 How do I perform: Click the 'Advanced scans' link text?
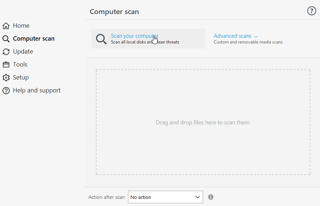pos(232,36)
